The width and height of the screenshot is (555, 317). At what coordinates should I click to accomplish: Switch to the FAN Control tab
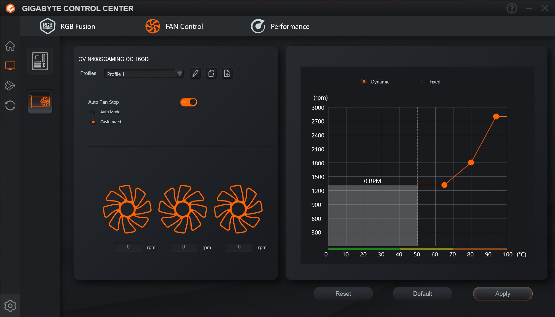coord(174,26)
